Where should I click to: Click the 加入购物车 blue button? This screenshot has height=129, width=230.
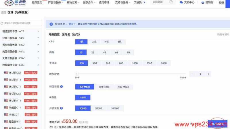(x=218, y=124)
